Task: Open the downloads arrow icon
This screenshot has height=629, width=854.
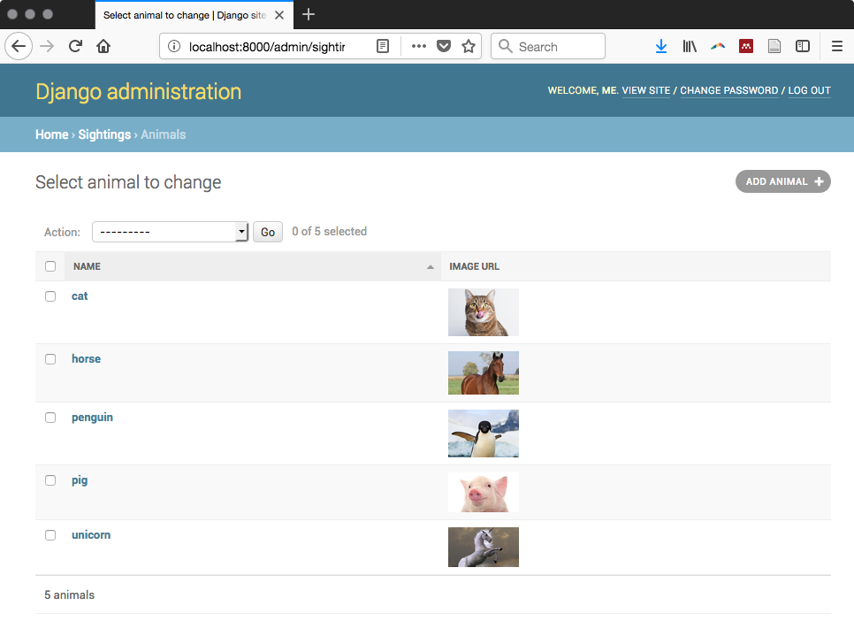Action: pos(661,46)
